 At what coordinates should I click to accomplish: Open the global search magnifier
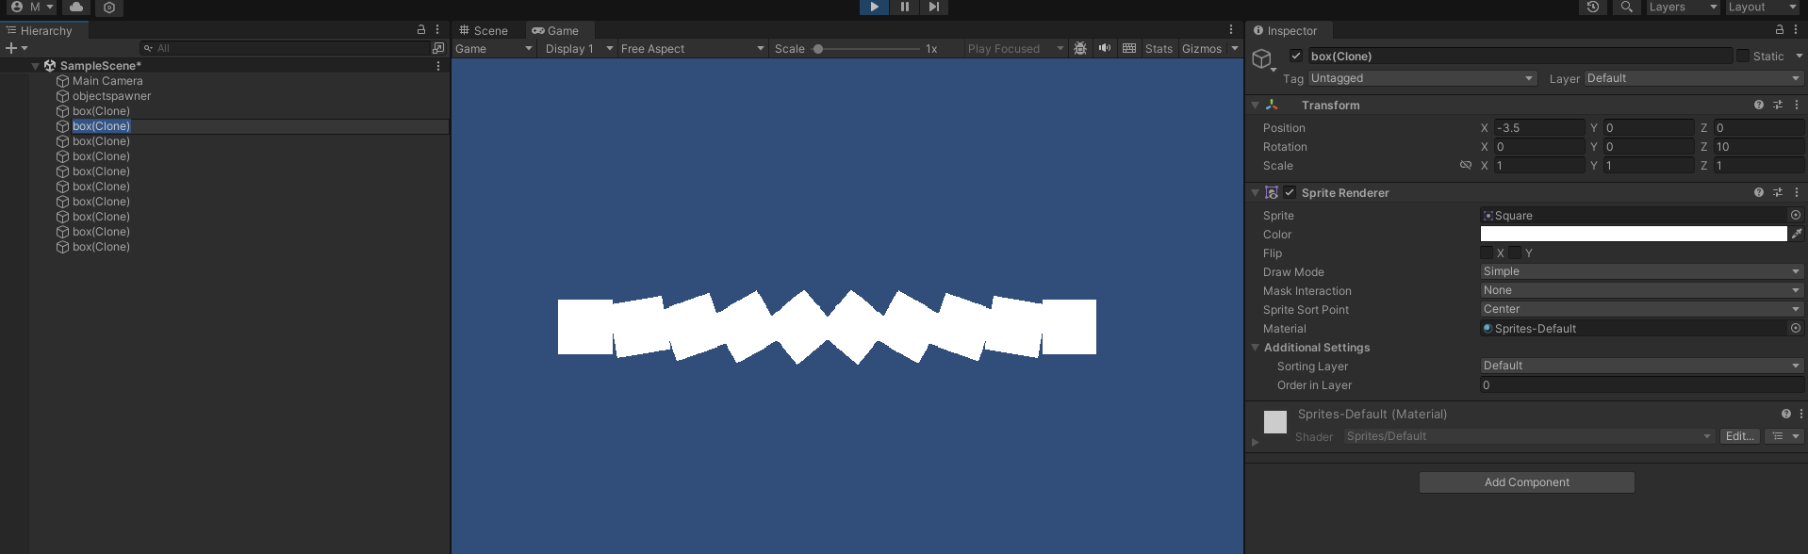pyautogui.click(x=1626, y=7)
